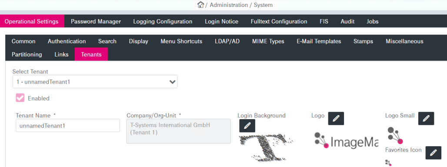This screenshot has height=167, width=447.
Task: Open the Select Tenant dropdown
Action: pos(95,82)
